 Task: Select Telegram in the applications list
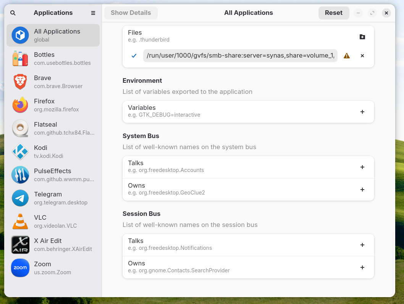tap(53, 198)
